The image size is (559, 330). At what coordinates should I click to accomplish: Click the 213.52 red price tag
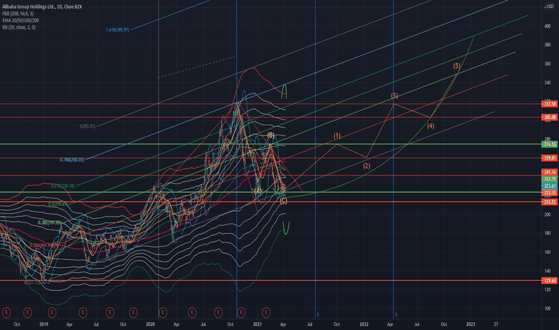pos(550,202)
